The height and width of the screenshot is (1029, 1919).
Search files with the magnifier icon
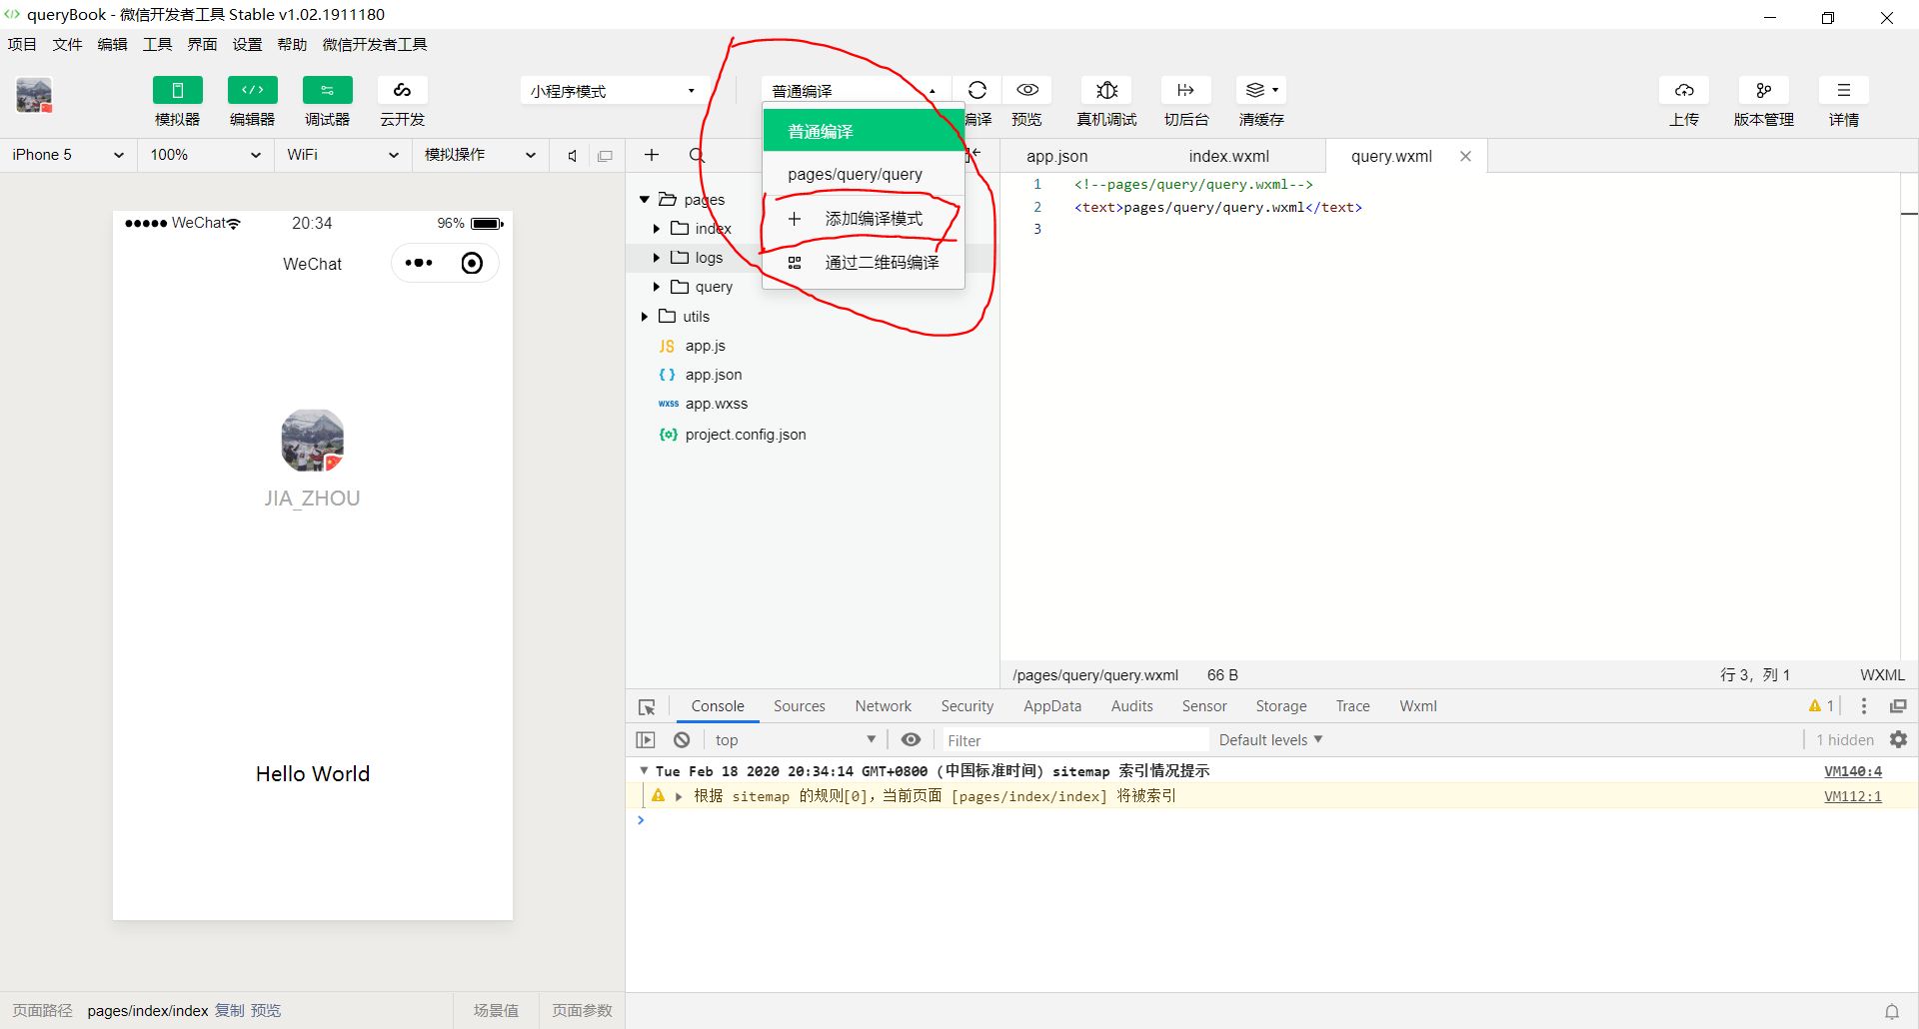[x=697, y=155]
